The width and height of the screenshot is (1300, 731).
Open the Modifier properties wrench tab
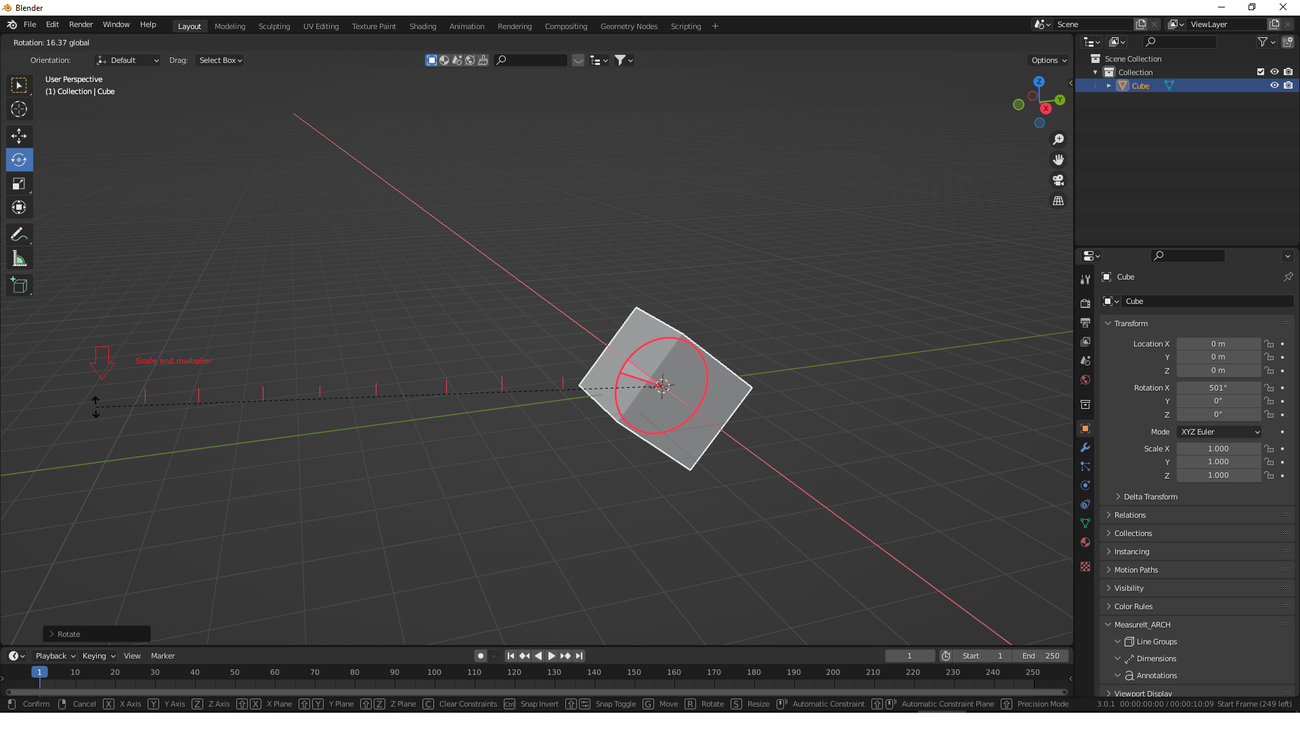(x=1085, y=447)
